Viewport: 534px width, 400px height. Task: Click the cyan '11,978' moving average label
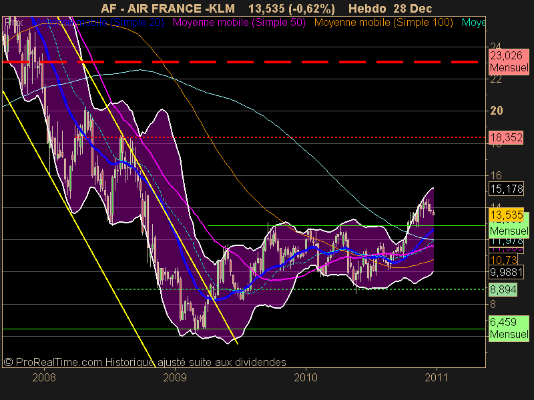click(506, 241)
